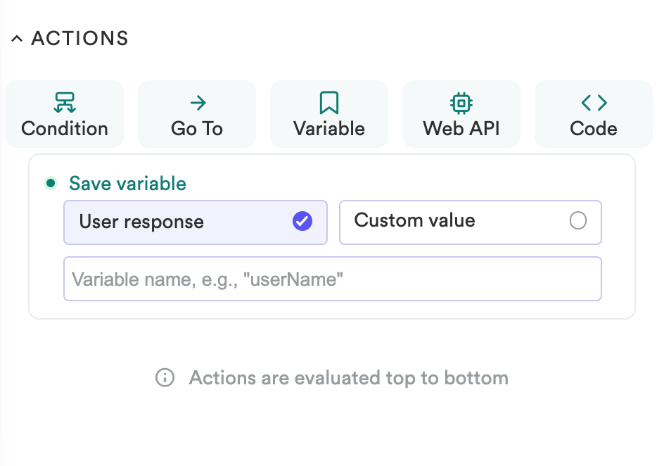The image size is (664, 466).
Task: Click the Code angle-brackets icon
Action: point(594,103)
